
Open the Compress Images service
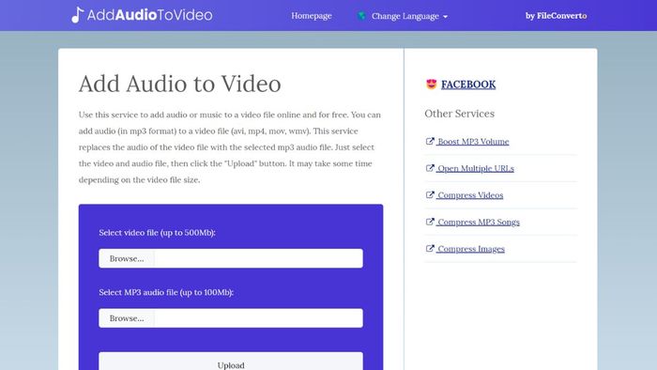[471, 249]
